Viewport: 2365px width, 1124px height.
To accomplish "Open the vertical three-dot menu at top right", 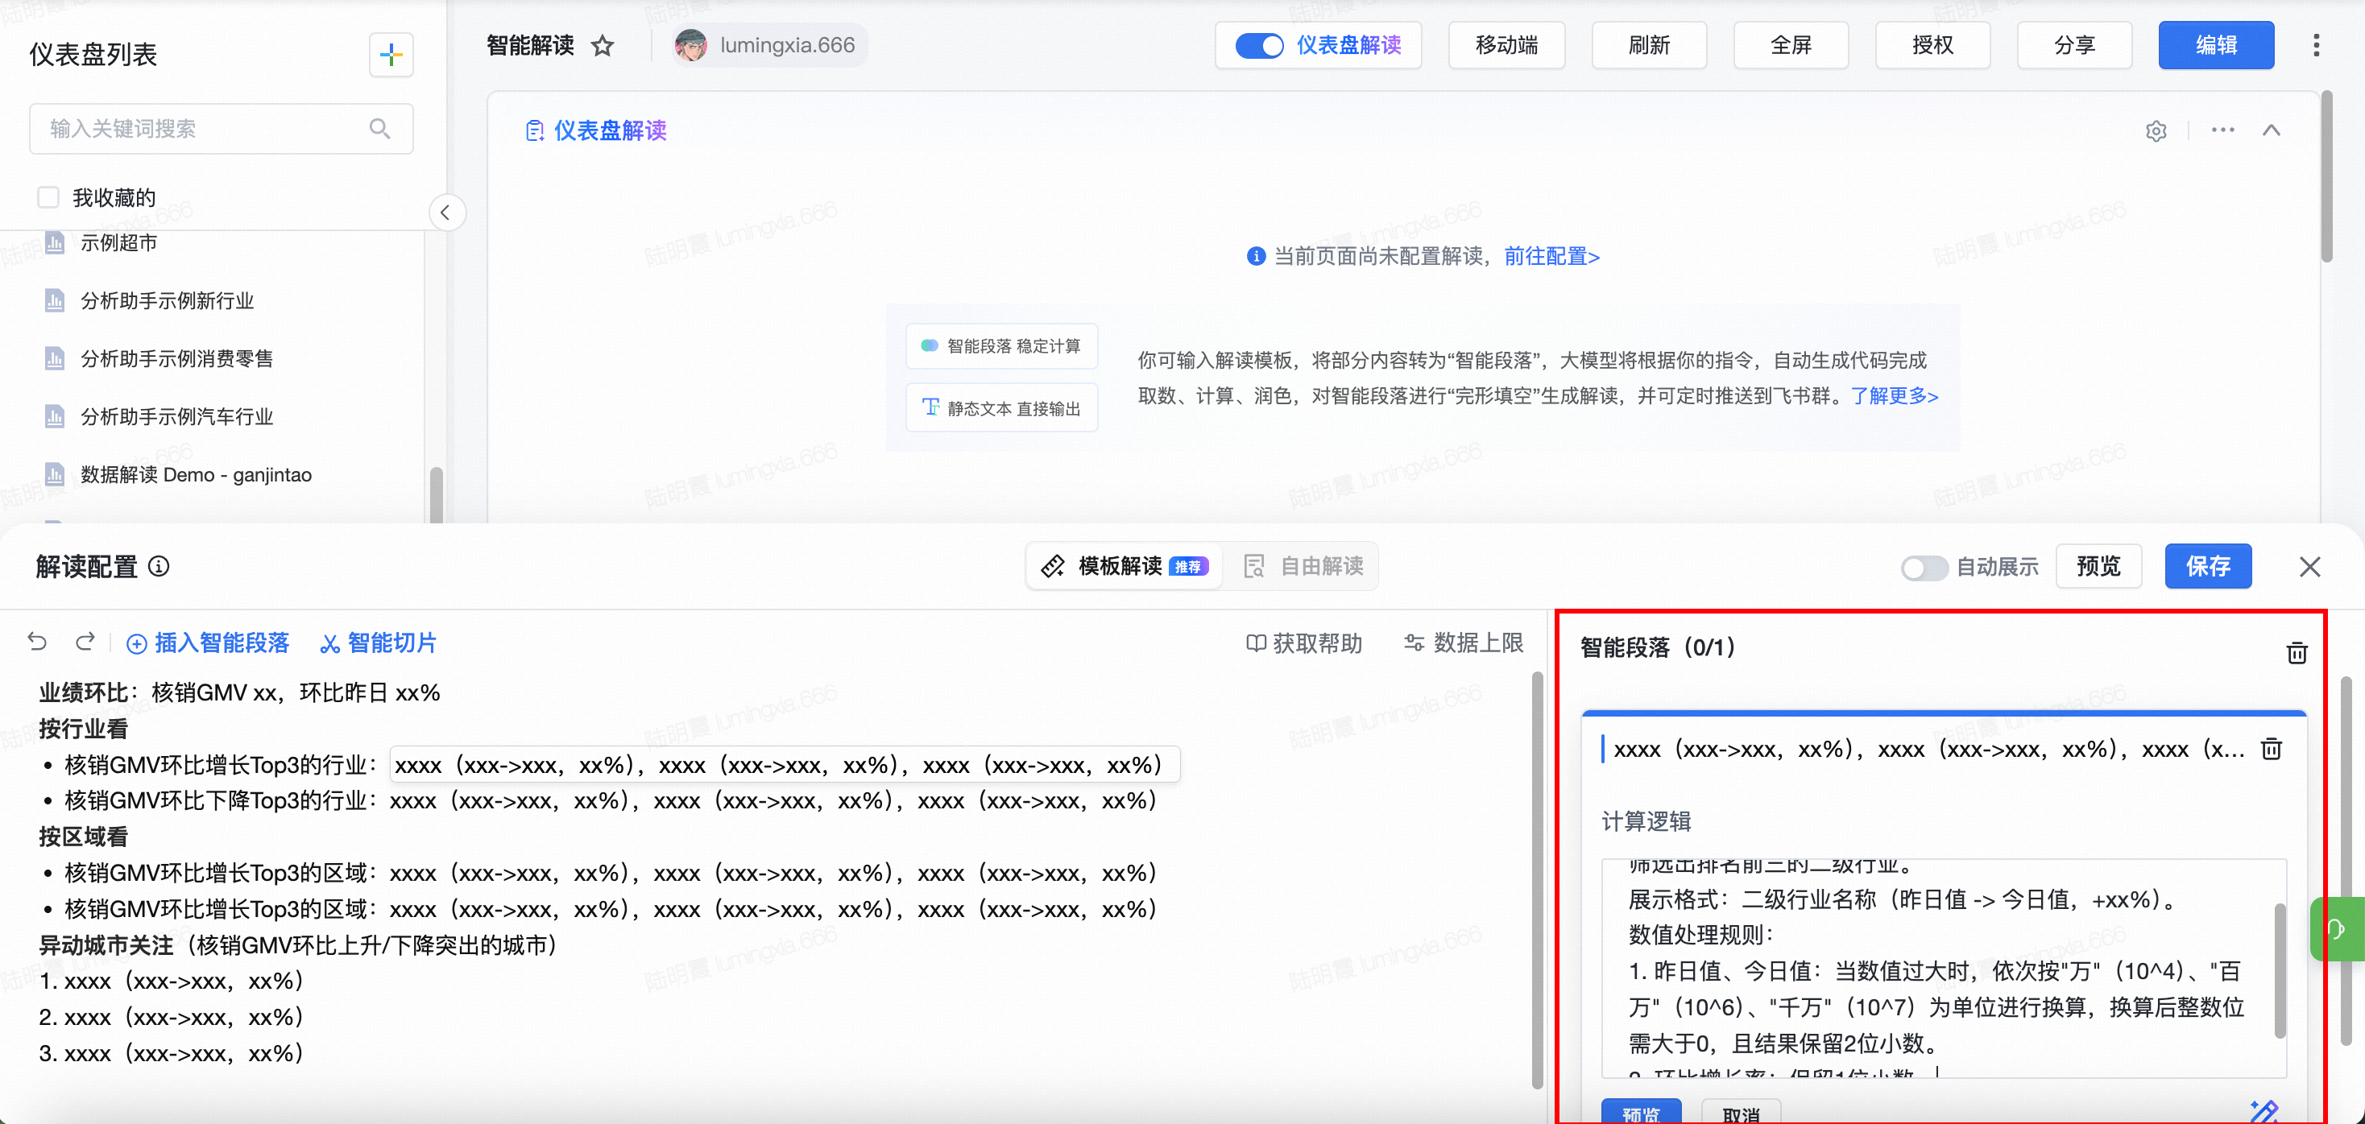I will coord(2315,46).
